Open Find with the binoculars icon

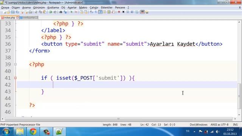point(61,12)
